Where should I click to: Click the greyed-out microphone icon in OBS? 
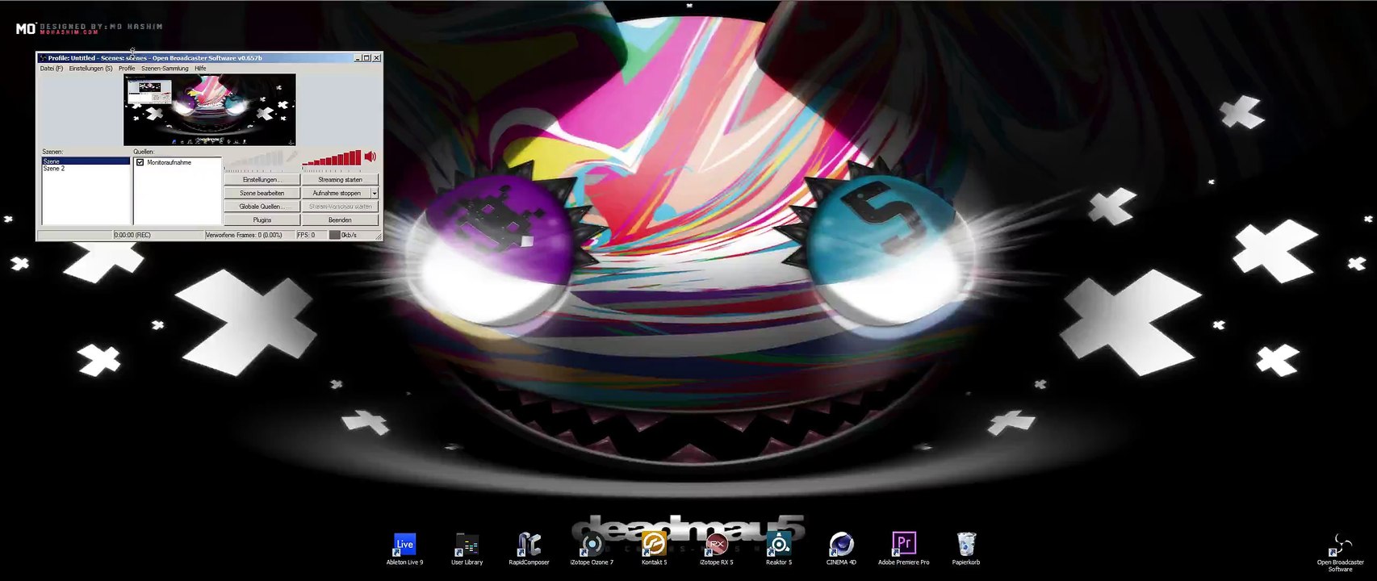tap(291, 157)
